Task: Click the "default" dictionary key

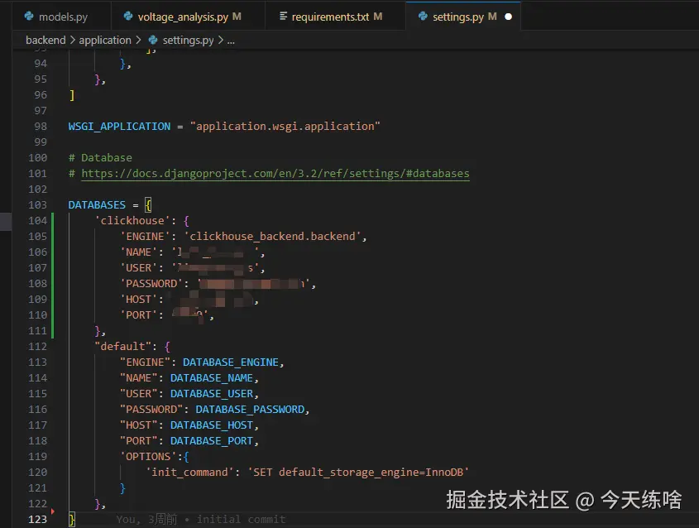Action: pyautogui.click(x=122, y=347)
